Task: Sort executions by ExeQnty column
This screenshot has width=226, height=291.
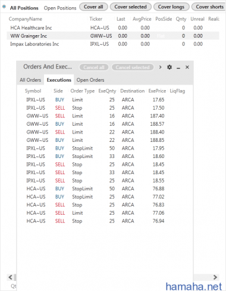Action: coord(107,91)
